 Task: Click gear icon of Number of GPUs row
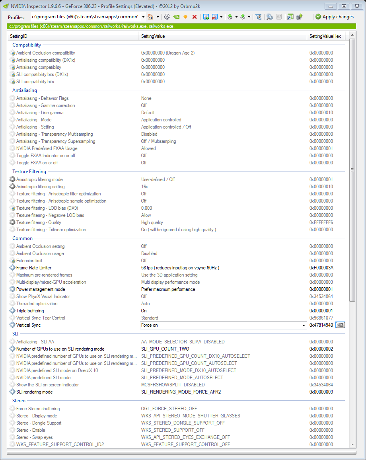(12, 349)
